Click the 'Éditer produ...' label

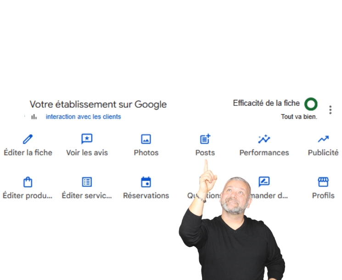point(28,196)
